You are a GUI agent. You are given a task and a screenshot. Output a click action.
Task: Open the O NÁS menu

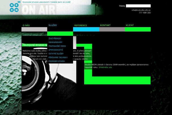26,25
